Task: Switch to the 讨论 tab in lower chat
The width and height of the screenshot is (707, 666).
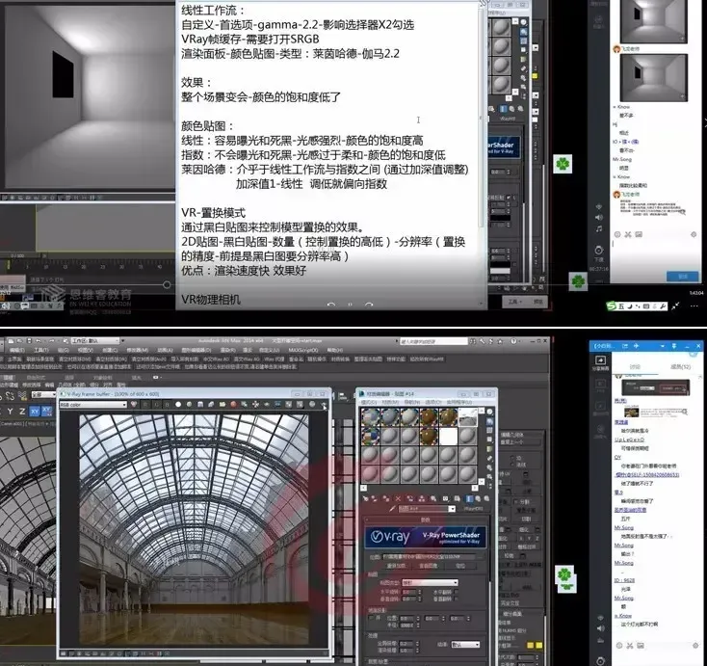Action: coord(635,366)
